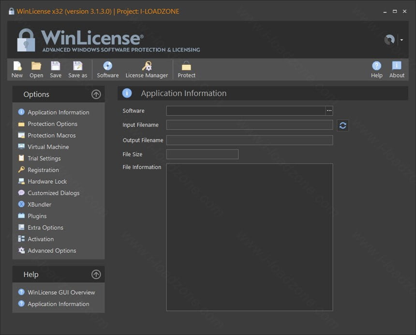Screen dimensions: 416x335
Task: Click the Protect padlock icon
Action: click(186, 66)
